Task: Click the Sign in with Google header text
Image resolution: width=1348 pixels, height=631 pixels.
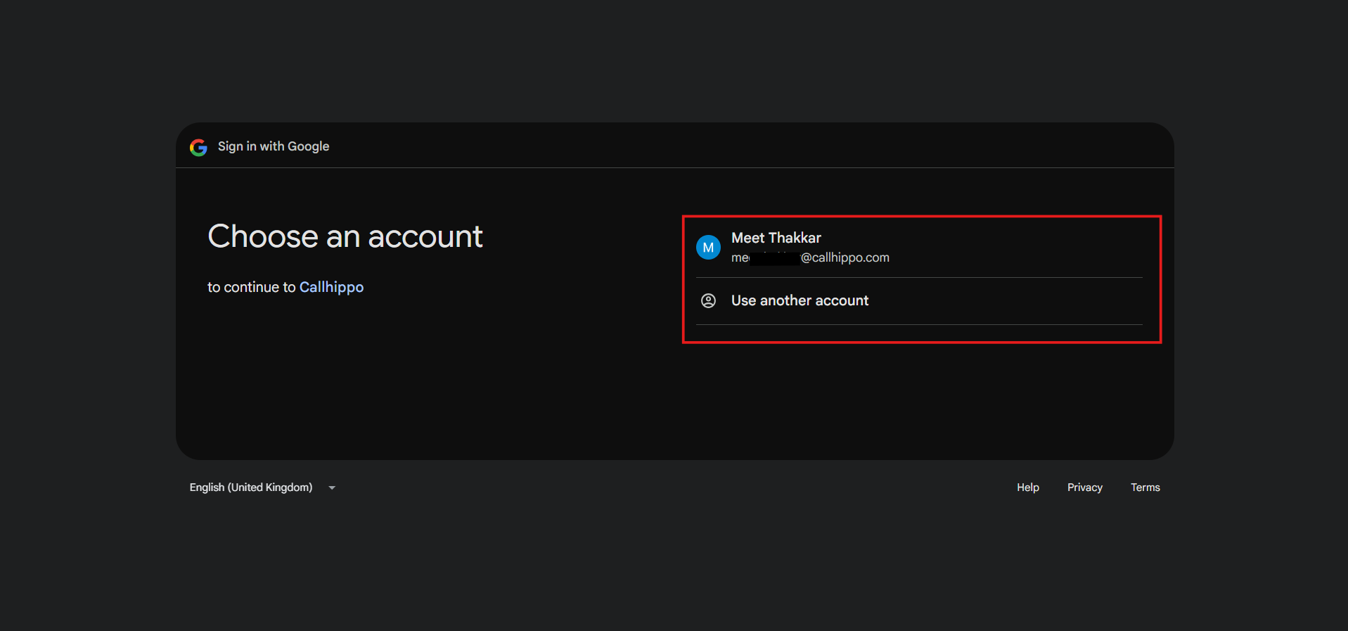Action: pyautogui.click(x=274, y=146)
